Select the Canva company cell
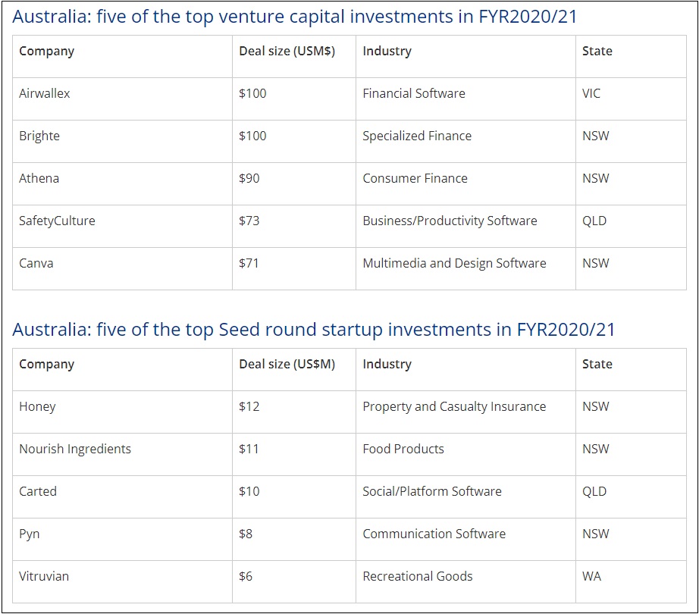Screen dimensions: 699x614 tap(36, 264)
